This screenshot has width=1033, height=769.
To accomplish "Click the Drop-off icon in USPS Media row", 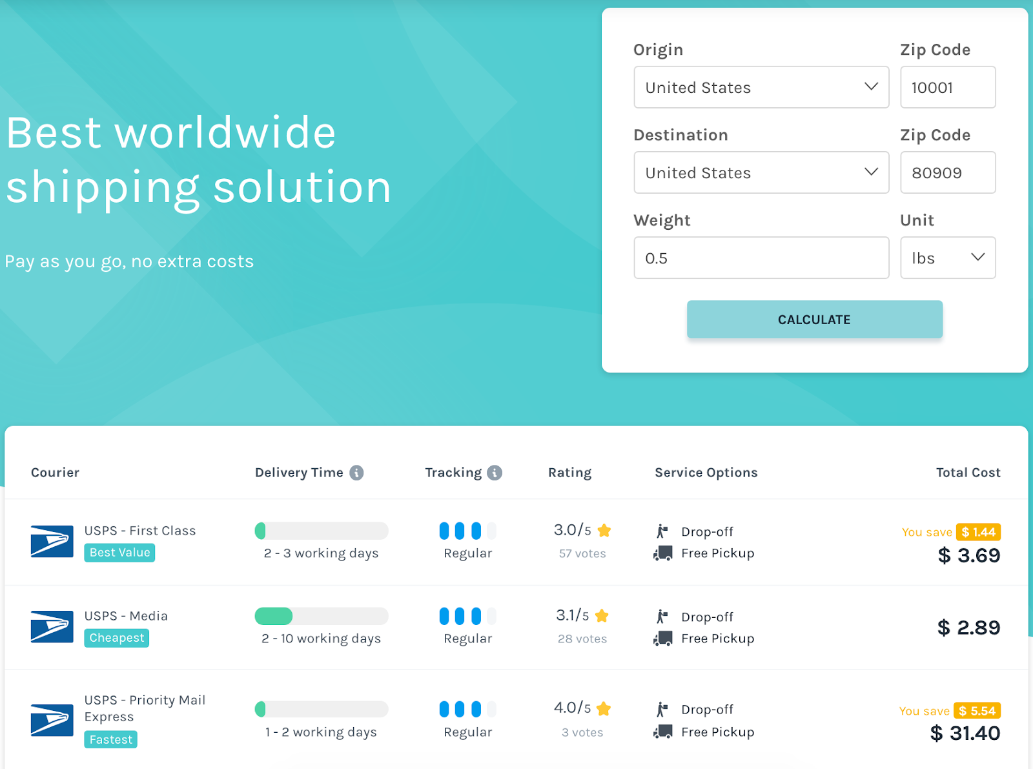I will click(662, 617).
